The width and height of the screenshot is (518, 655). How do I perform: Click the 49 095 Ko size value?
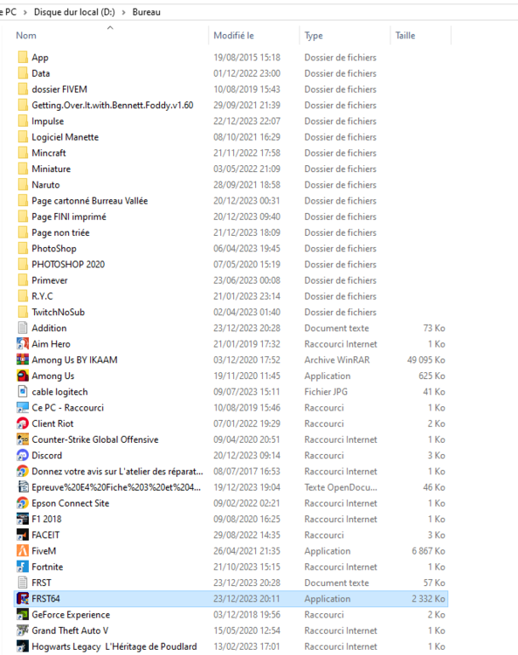click(426, 360)
